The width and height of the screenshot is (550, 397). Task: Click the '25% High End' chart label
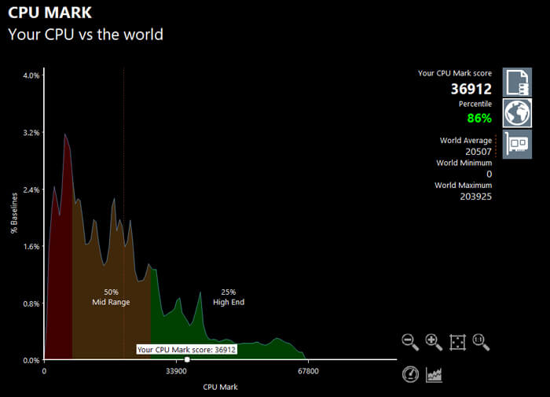(x=229, y=297)
